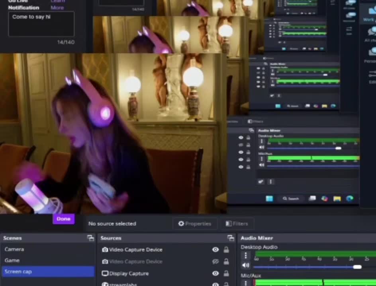
Task: Click the Edge icon in the largest mirrored taskbar
Action: pyautogui.click(x=349, y=199)
